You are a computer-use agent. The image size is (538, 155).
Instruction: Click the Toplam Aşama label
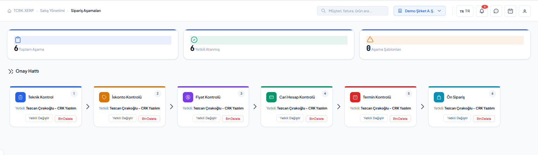(x=31, y=49)
